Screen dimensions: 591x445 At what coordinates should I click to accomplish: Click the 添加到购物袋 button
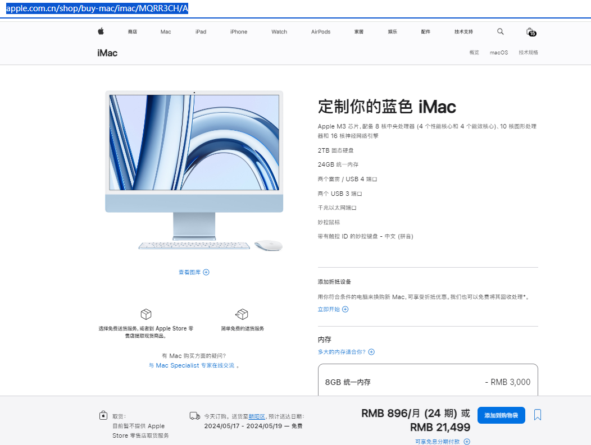[501, 415]
